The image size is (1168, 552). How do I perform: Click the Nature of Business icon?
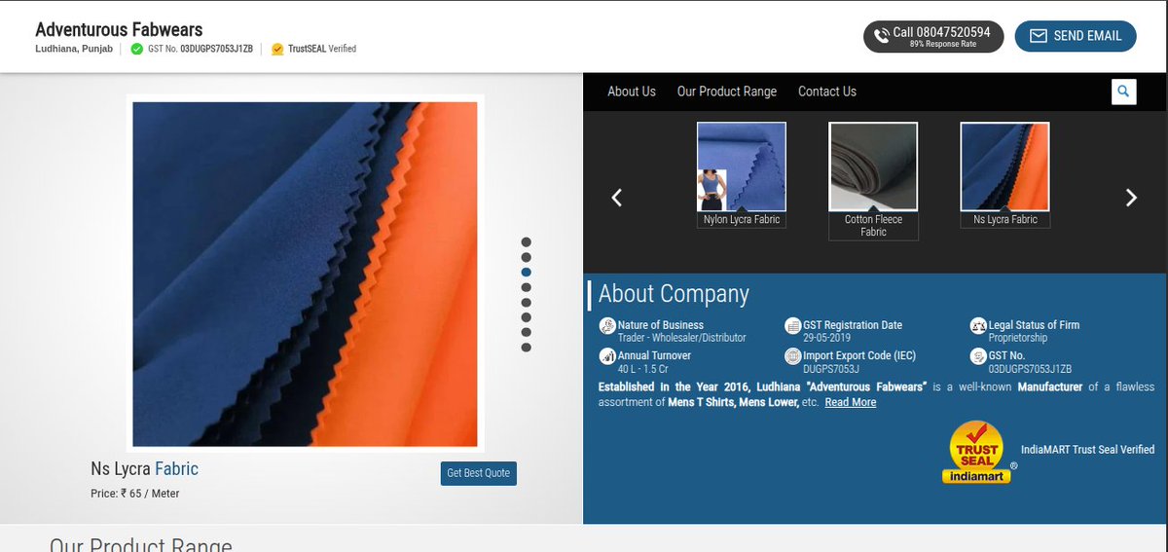tap(606, 325)
